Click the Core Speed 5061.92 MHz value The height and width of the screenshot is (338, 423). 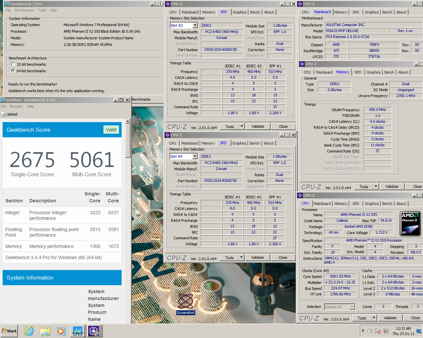click(x=340, y=276)
